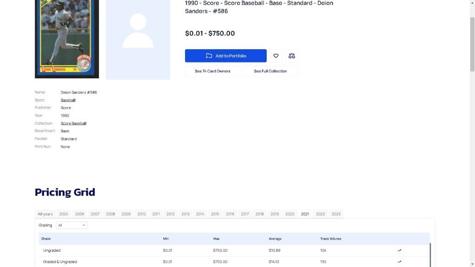The height and width of the screenshot is (267, 475).
Task: Switch to the 2023 tab
Action: 336,214
